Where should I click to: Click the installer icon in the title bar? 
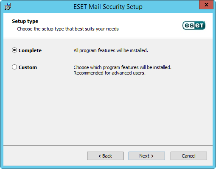[8, 6]
